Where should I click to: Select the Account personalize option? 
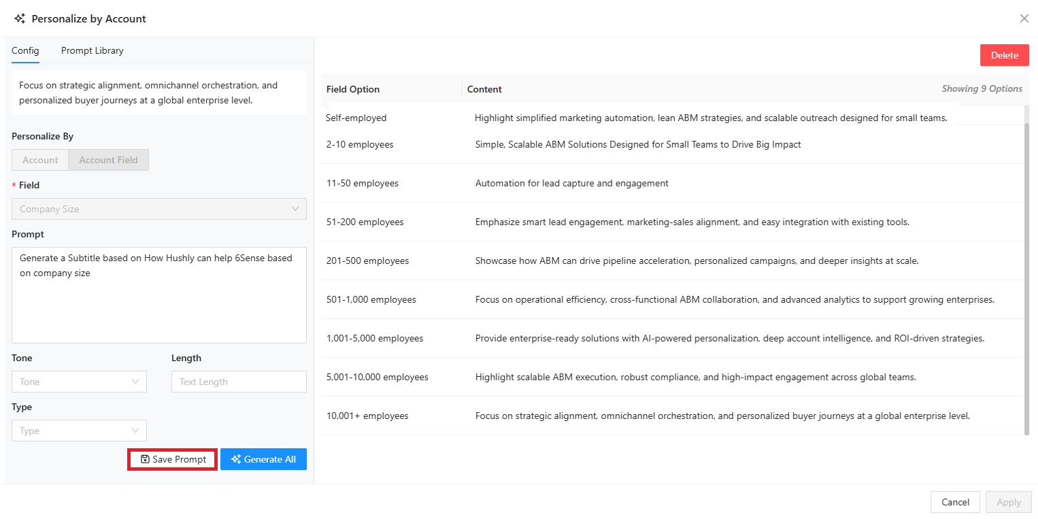[x=40, y=160]
